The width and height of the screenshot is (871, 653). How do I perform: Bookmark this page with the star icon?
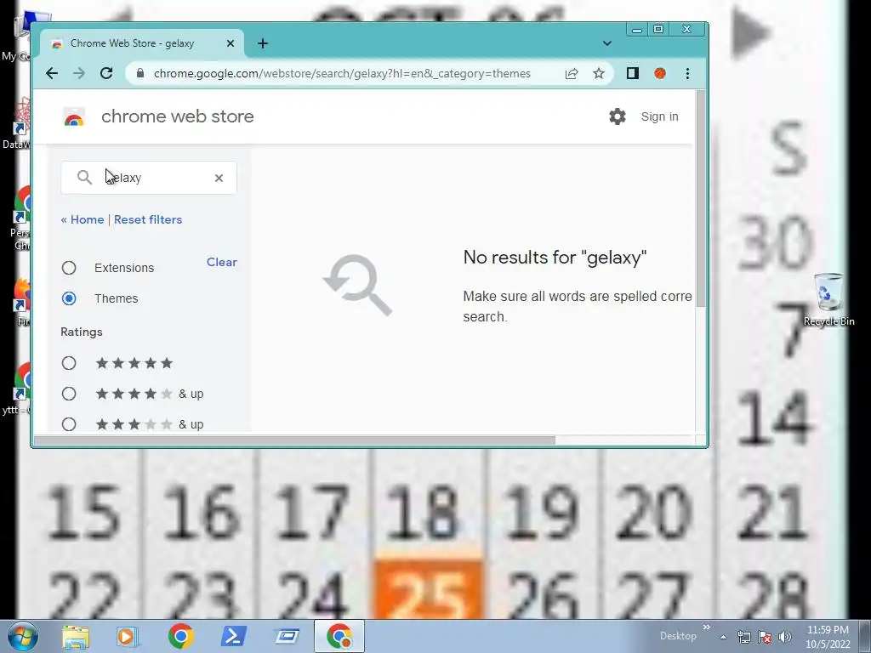598,73
